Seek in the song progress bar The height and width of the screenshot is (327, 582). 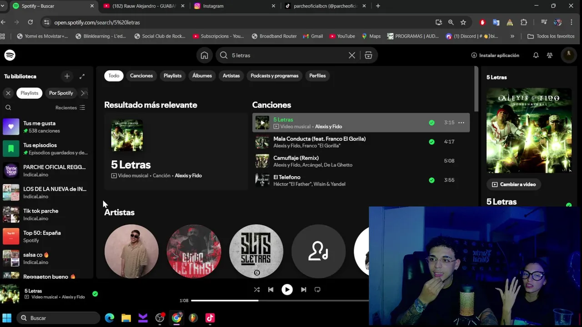[280, 301]
